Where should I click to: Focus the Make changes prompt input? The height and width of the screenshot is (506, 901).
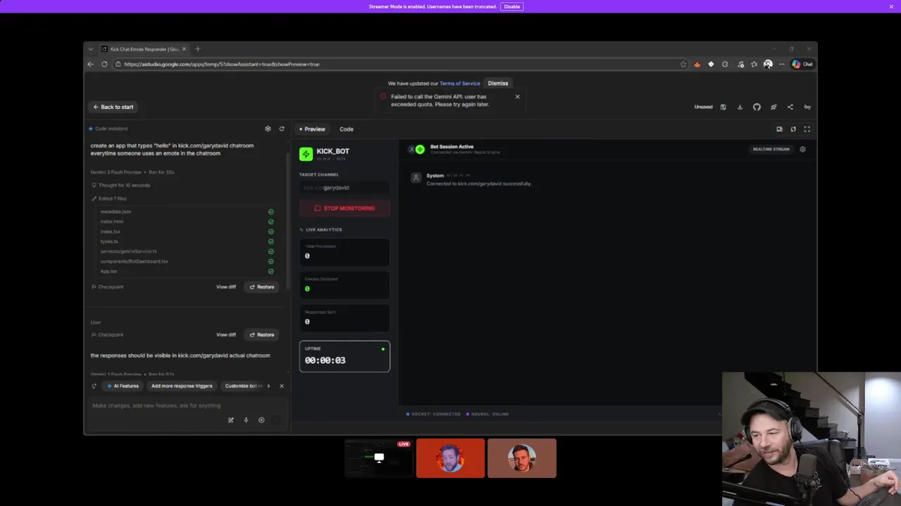(x=187, y=406)
